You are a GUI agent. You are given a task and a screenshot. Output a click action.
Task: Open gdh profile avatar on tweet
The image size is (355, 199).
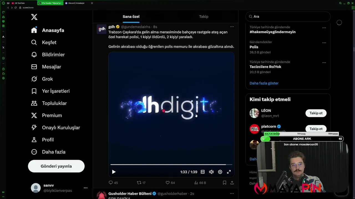pos(102,29)
